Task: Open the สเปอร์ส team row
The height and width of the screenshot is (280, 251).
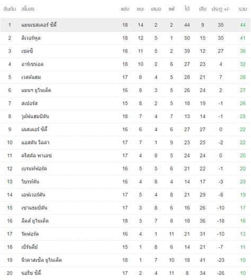Action: click(125, 103)
